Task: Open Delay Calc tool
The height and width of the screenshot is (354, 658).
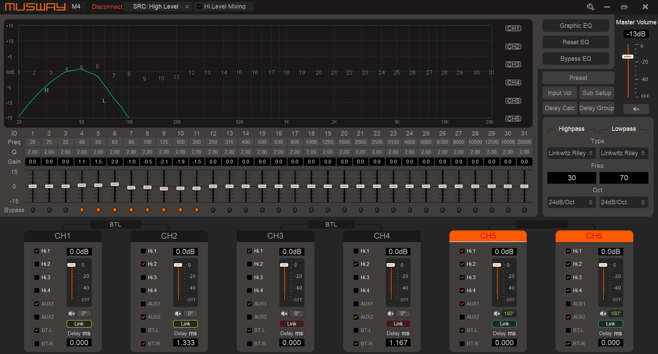Action: [x=560, y=108]
